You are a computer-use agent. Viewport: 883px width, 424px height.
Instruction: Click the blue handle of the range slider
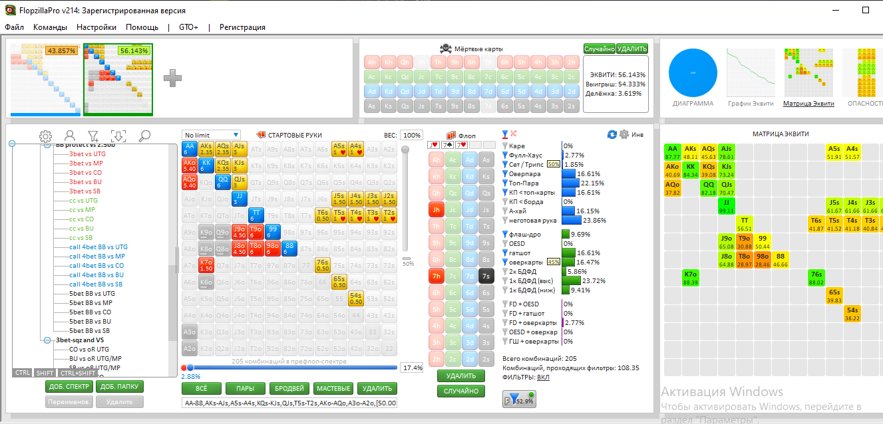point(190,368)
